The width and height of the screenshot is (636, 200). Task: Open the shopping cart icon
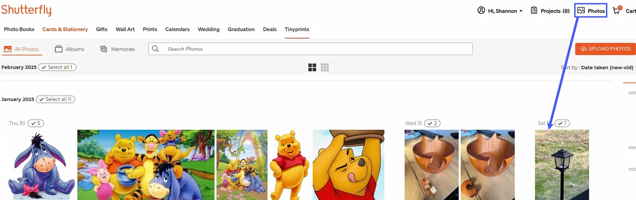[617, 10]
